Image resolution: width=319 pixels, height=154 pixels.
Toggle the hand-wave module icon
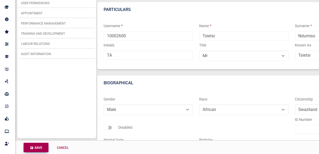[x=7, y=69]
